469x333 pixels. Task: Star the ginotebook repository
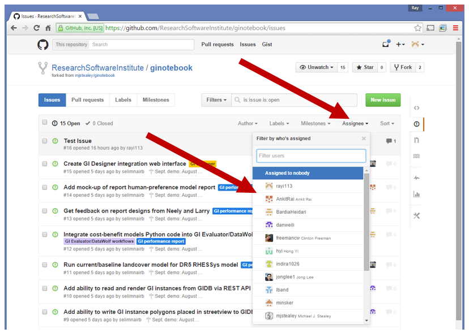coord(365,67)
